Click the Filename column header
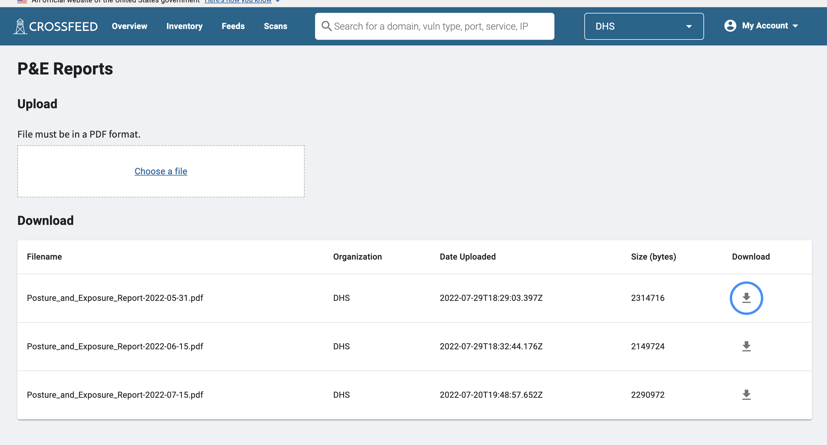Image resolution: width=827 pixels, height=445 pixels. (x=44, y=257)
